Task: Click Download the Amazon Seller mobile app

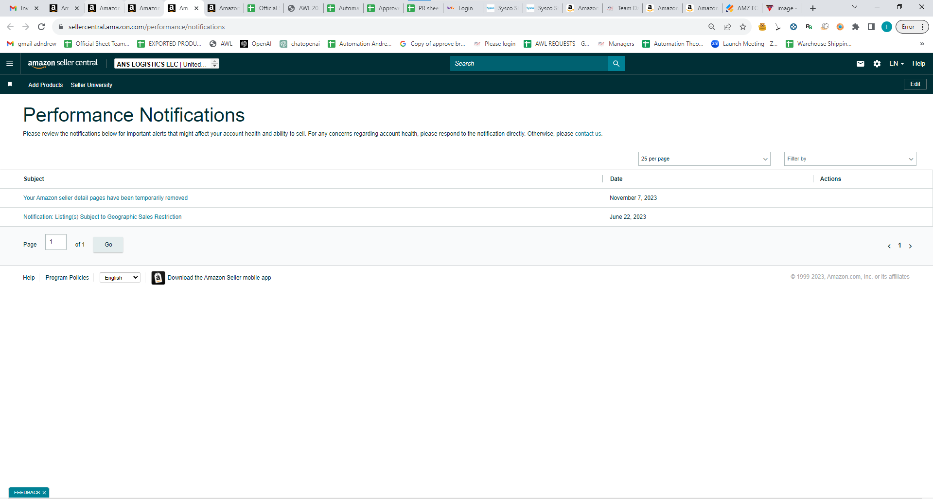Action: tap(219, 278)
